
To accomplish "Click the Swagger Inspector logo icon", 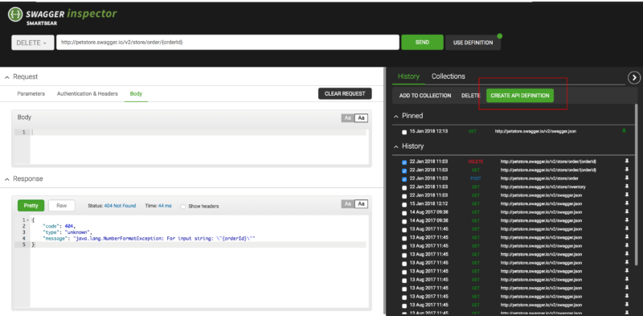I will 15,14.
